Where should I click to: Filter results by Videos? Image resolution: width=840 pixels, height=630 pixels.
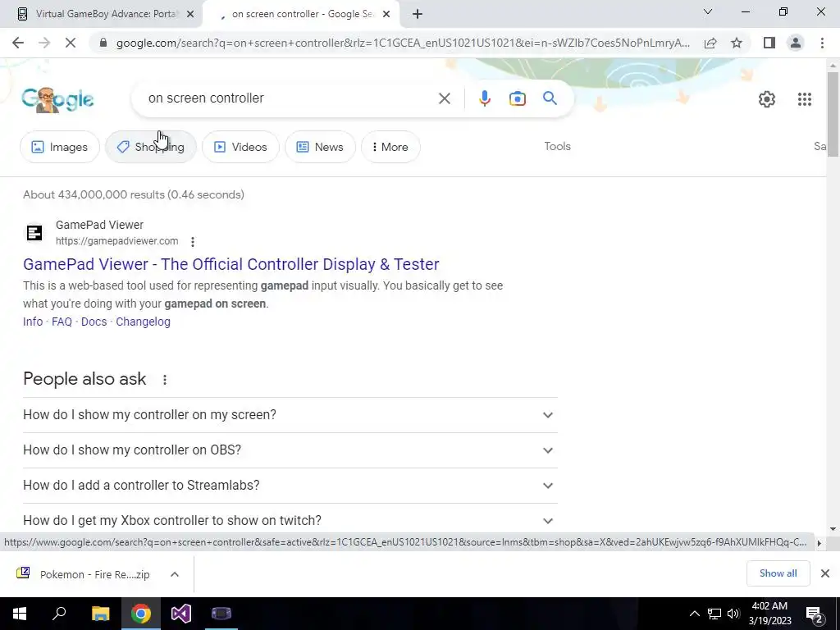(240, 147)
